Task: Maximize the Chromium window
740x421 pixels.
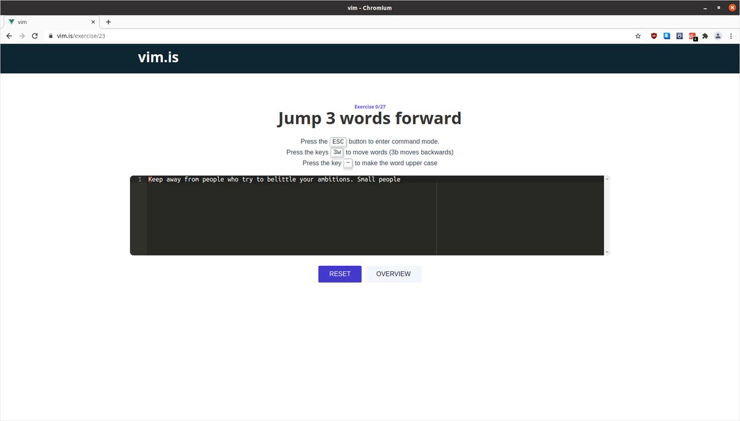Action: pos(719,7)
